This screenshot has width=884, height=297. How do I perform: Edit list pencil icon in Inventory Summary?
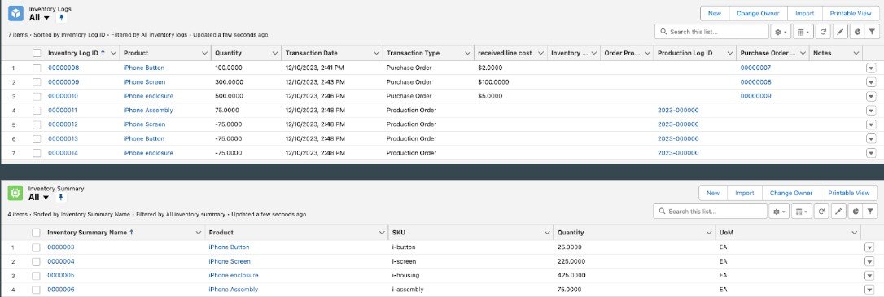point(839,212)
